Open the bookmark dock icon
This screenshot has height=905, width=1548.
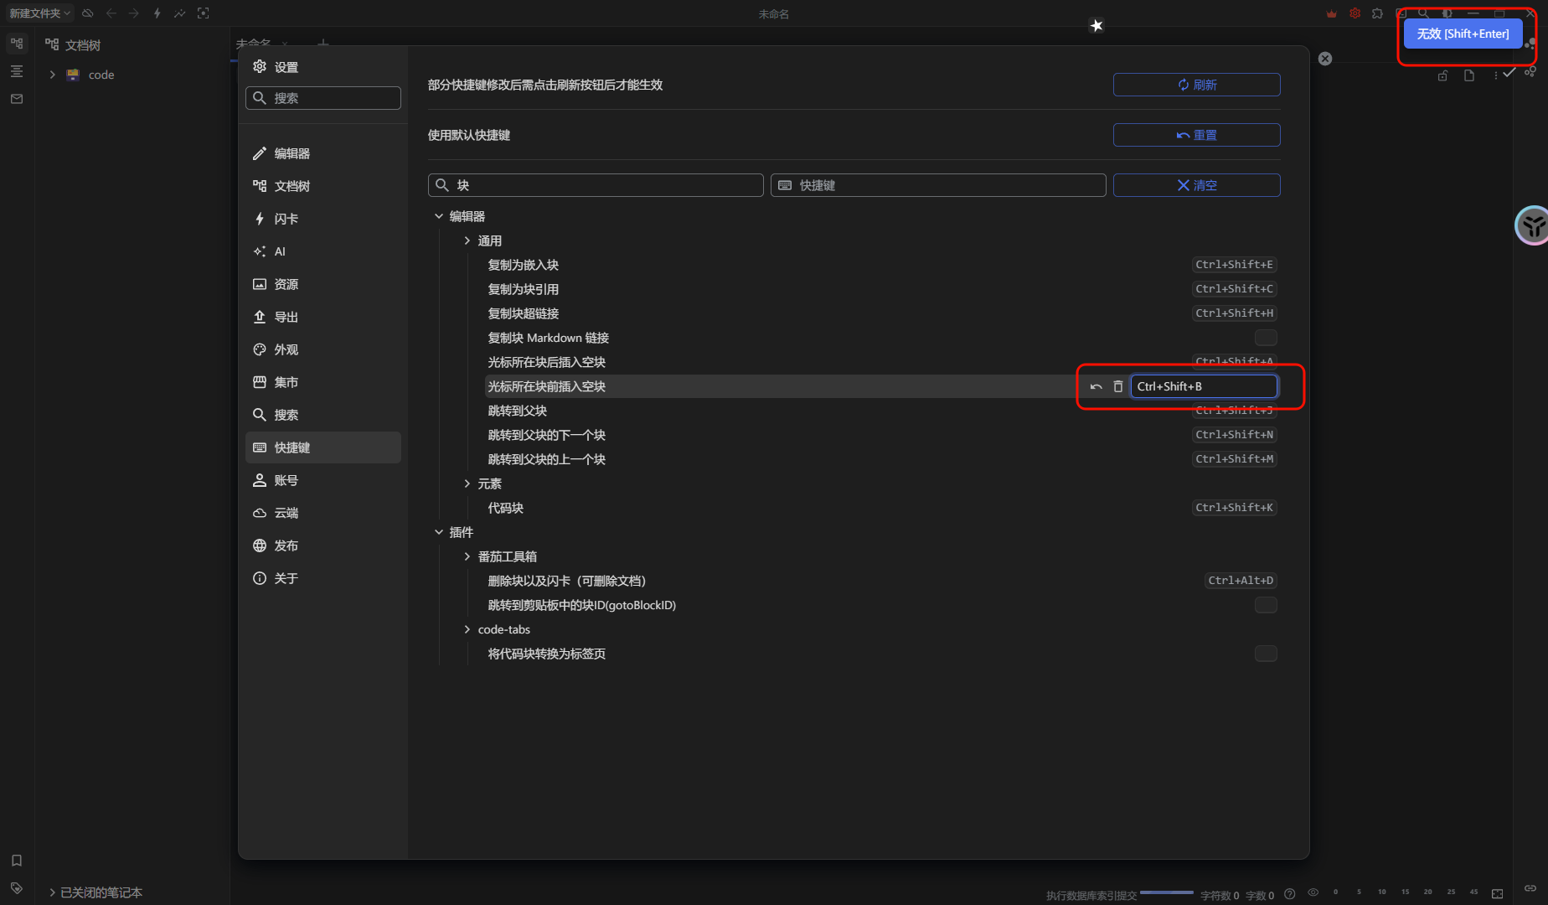[x=17, y=861]
